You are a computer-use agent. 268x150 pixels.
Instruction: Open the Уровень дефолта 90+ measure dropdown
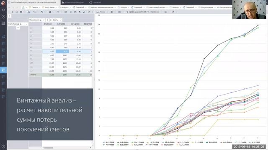click(x=161, y=12)
